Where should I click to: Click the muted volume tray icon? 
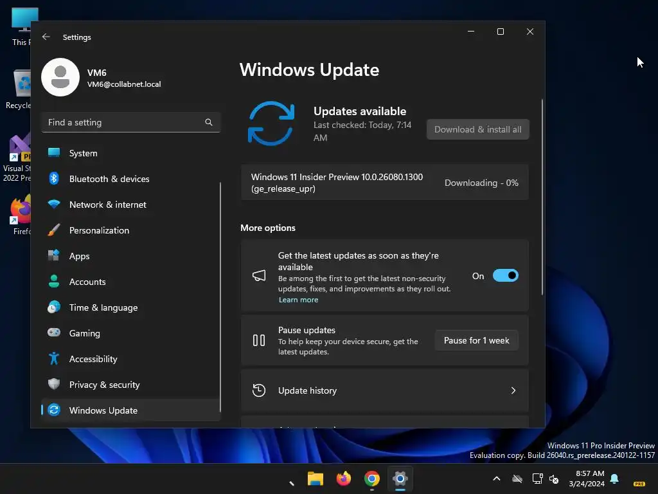[x=554, y=479]
